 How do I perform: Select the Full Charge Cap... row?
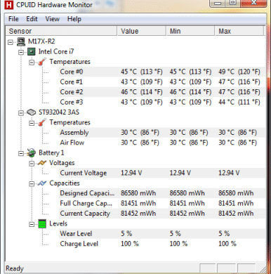point(162,203)
